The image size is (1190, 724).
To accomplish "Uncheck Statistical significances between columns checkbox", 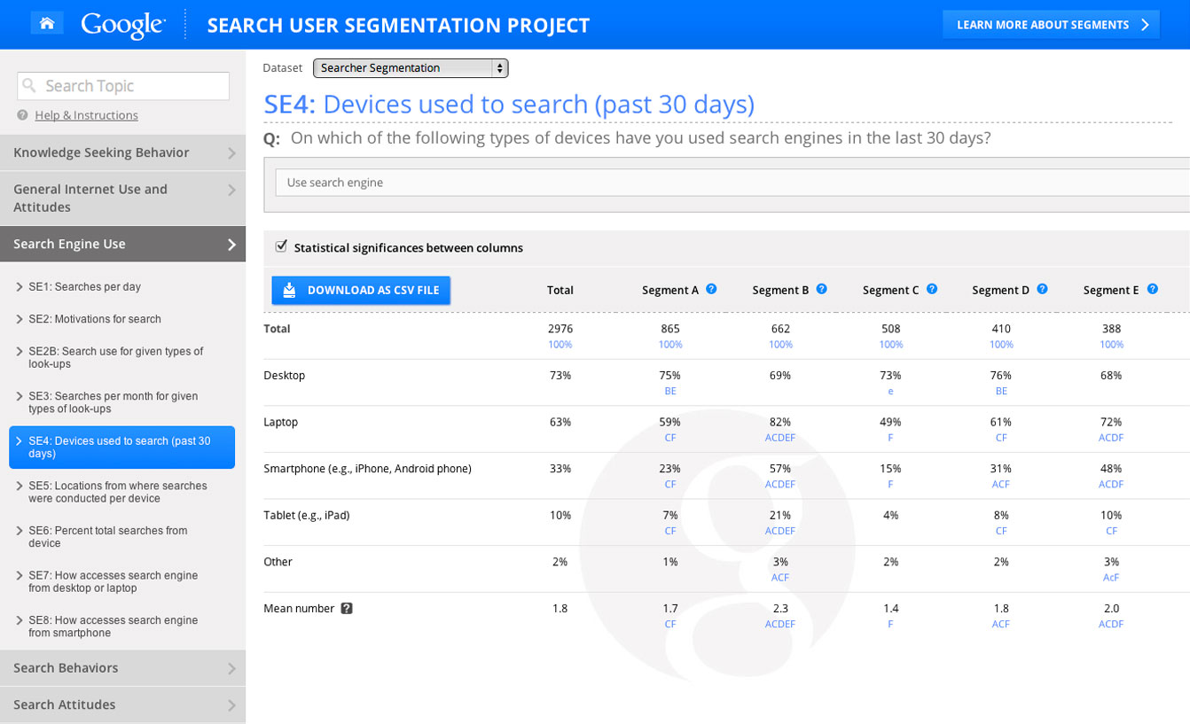I will point(281,246).
